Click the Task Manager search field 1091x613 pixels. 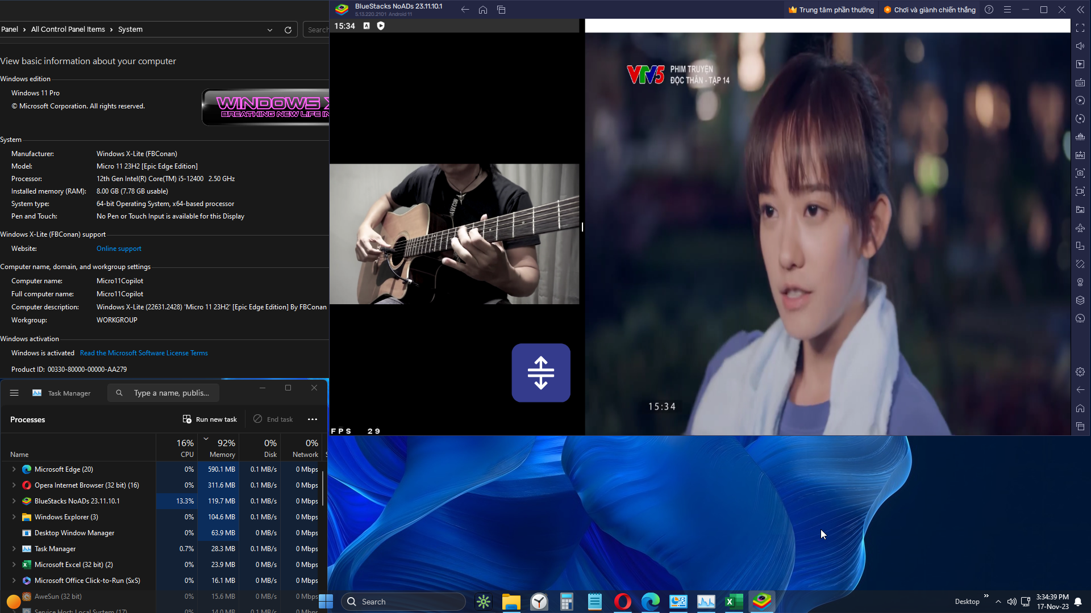tap(163, 393)
